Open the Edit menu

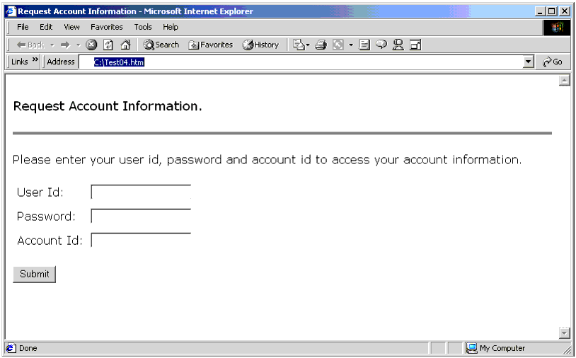pyautogui.click(x=46, y=27)
